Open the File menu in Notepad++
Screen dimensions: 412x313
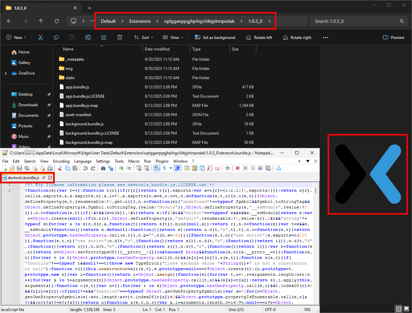(x=5, y=161)
